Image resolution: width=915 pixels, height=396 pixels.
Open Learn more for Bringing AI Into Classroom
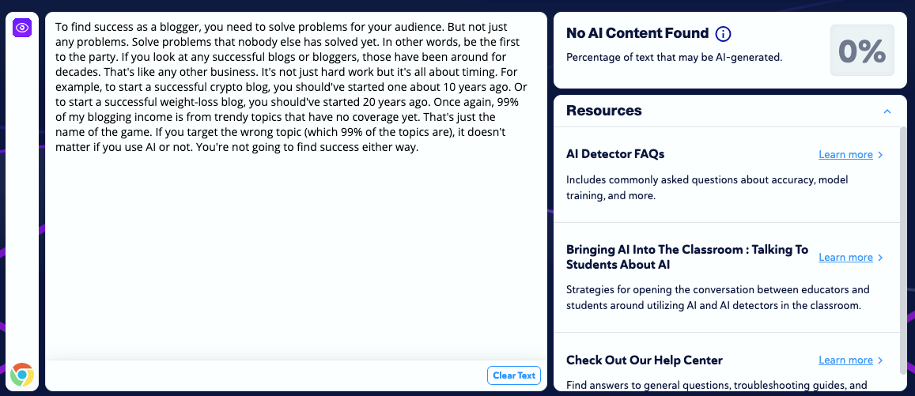click(x=845, y=257)
